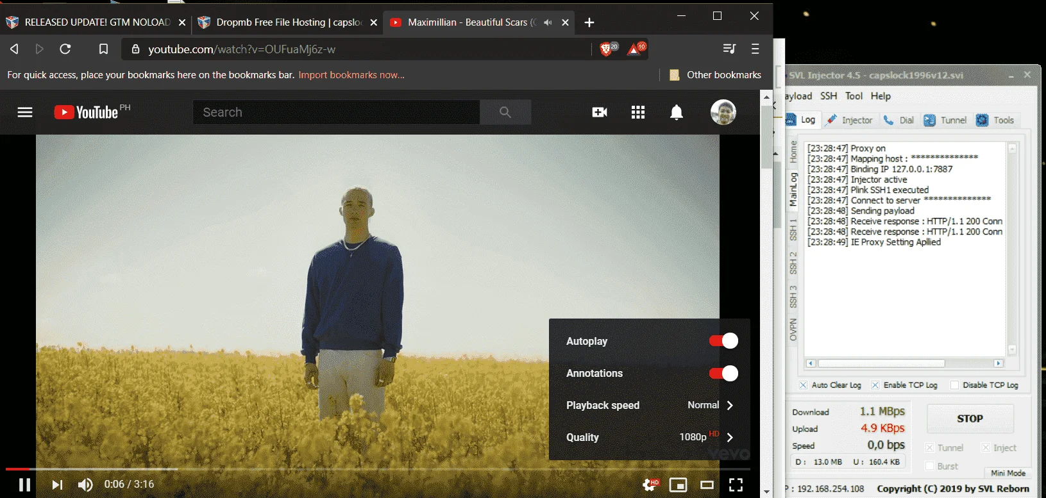Screen dimensions: 1046x498
Task: Switch to Tools tab
Action: [x=995, y=120]
